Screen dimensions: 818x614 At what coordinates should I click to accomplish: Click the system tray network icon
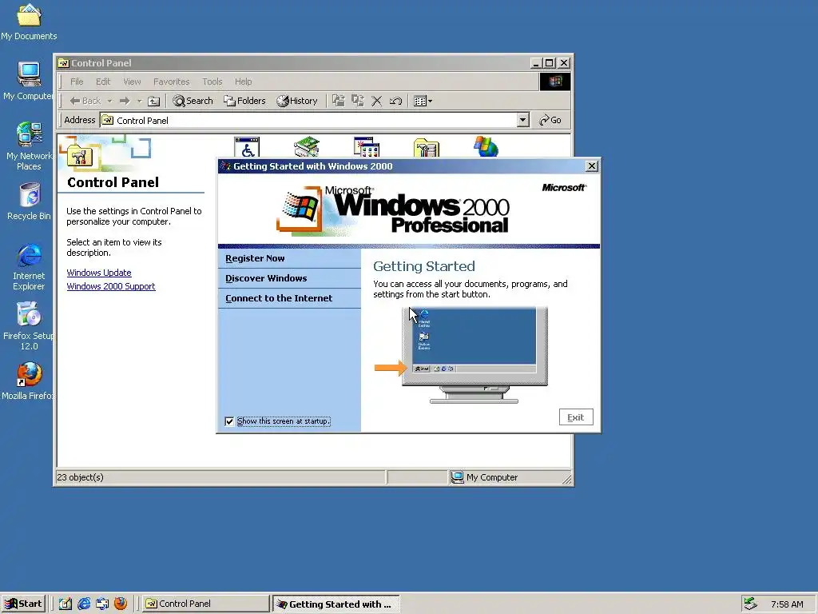(750, 604)
